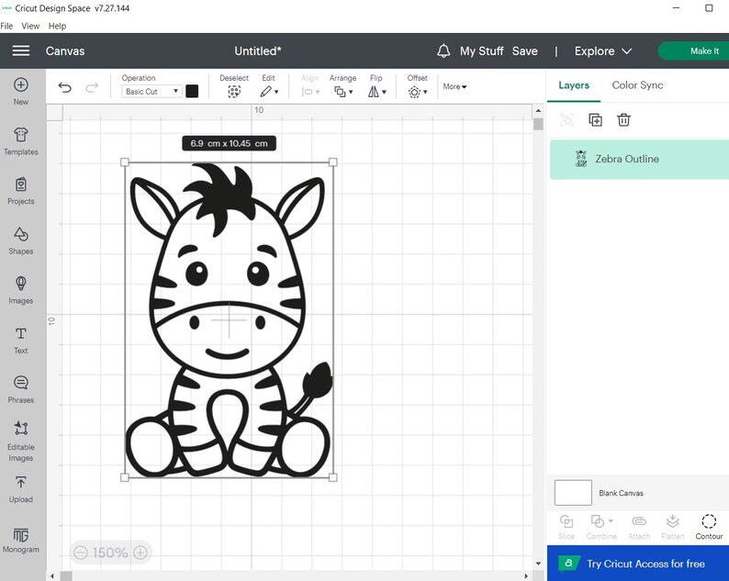Duplicate the selected layer
The height and width of the screenshot is (581, 729).
pos(596,120)
